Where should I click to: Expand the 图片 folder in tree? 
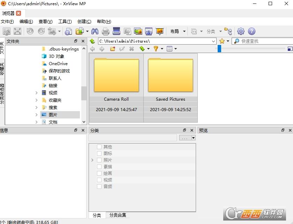pos(36,115)
